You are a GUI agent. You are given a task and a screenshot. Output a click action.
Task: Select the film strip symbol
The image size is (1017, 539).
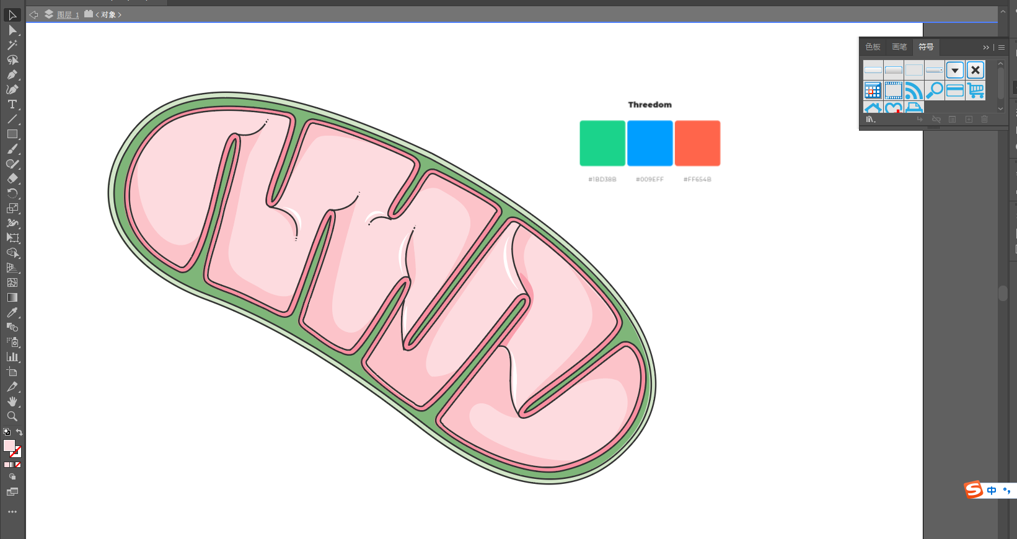click(x=894, y=90)
